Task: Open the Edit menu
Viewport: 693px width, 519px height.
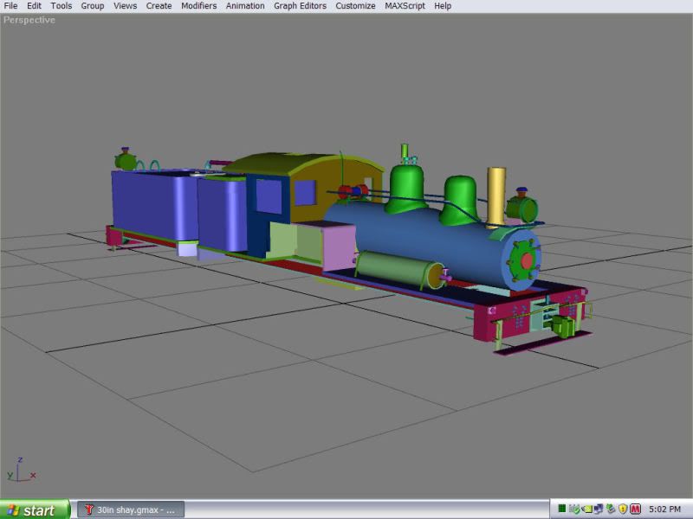Action: (34, 6)
